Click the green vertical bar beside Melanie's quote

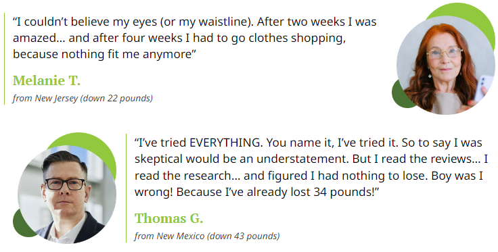click(x=5, y=58)
